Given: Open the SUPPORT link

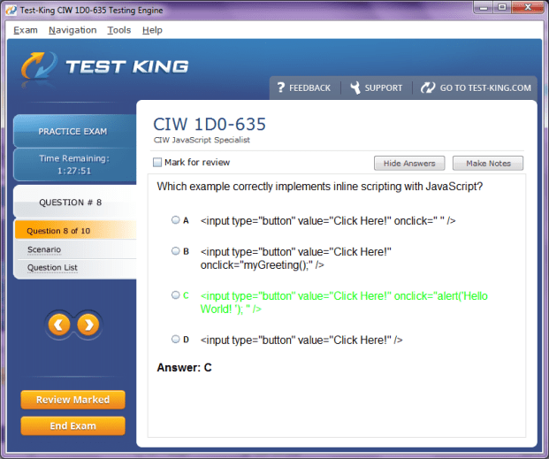Looking at the screenshot, I should click(x=384, y=88).
